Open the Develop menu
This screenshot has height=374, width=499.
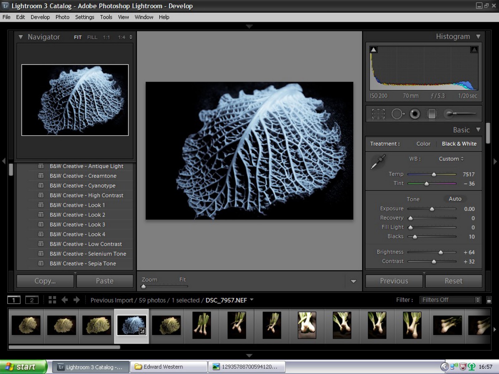[40, 17]
